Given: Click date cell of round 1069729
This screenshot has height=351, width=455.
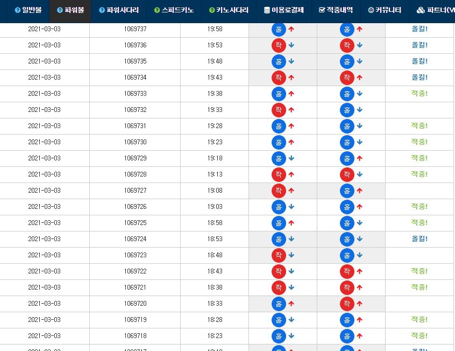Looking at the screenshot, I should pos(45,158).
